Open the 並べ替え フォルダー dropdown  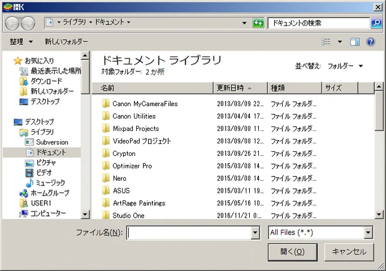345,66
